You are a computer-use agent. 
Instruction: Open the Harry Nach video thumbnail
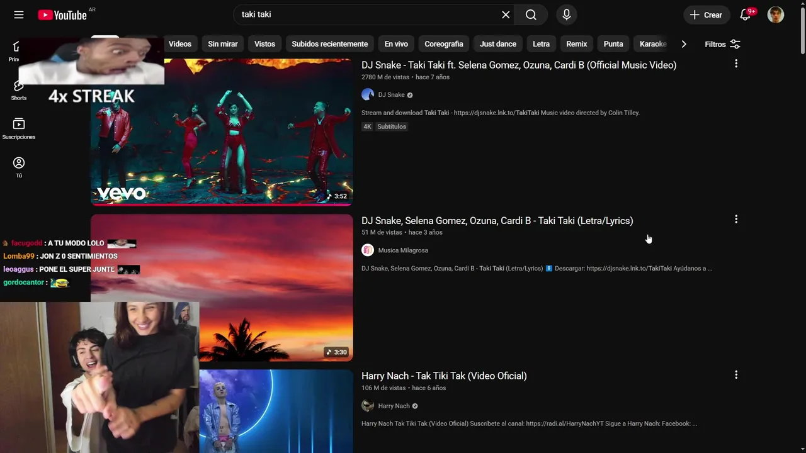[x=276, y=411]
